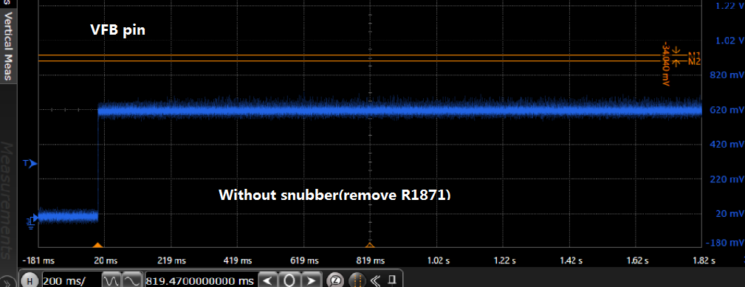Collapse toolbar with the double chevron
This screenshot has height=287, width=745.
point(375,280)
